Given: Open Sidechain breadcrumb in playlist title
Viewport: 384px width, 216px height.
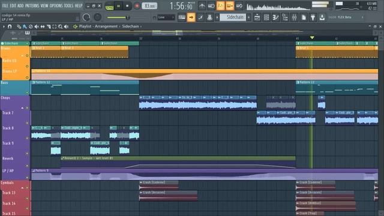Looking at the screenshot, I should (x=130, y=26).
